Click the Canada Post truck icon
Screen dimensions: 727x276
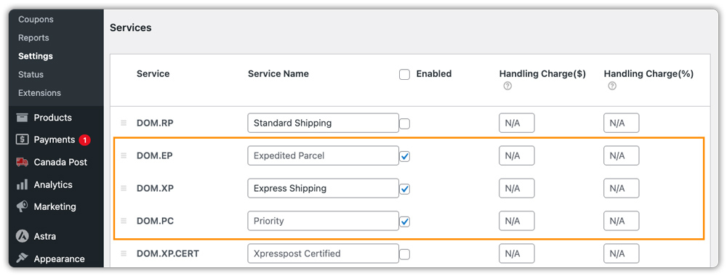click(x=23, y=162)
